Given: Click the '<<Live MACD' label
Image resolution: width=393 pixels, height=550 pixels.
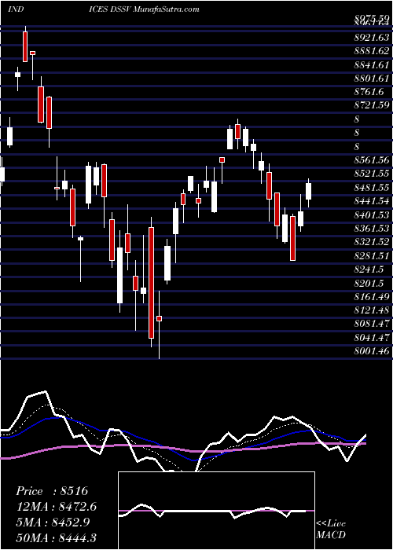Looking at the screenshot, I should (x=331, y=530).
